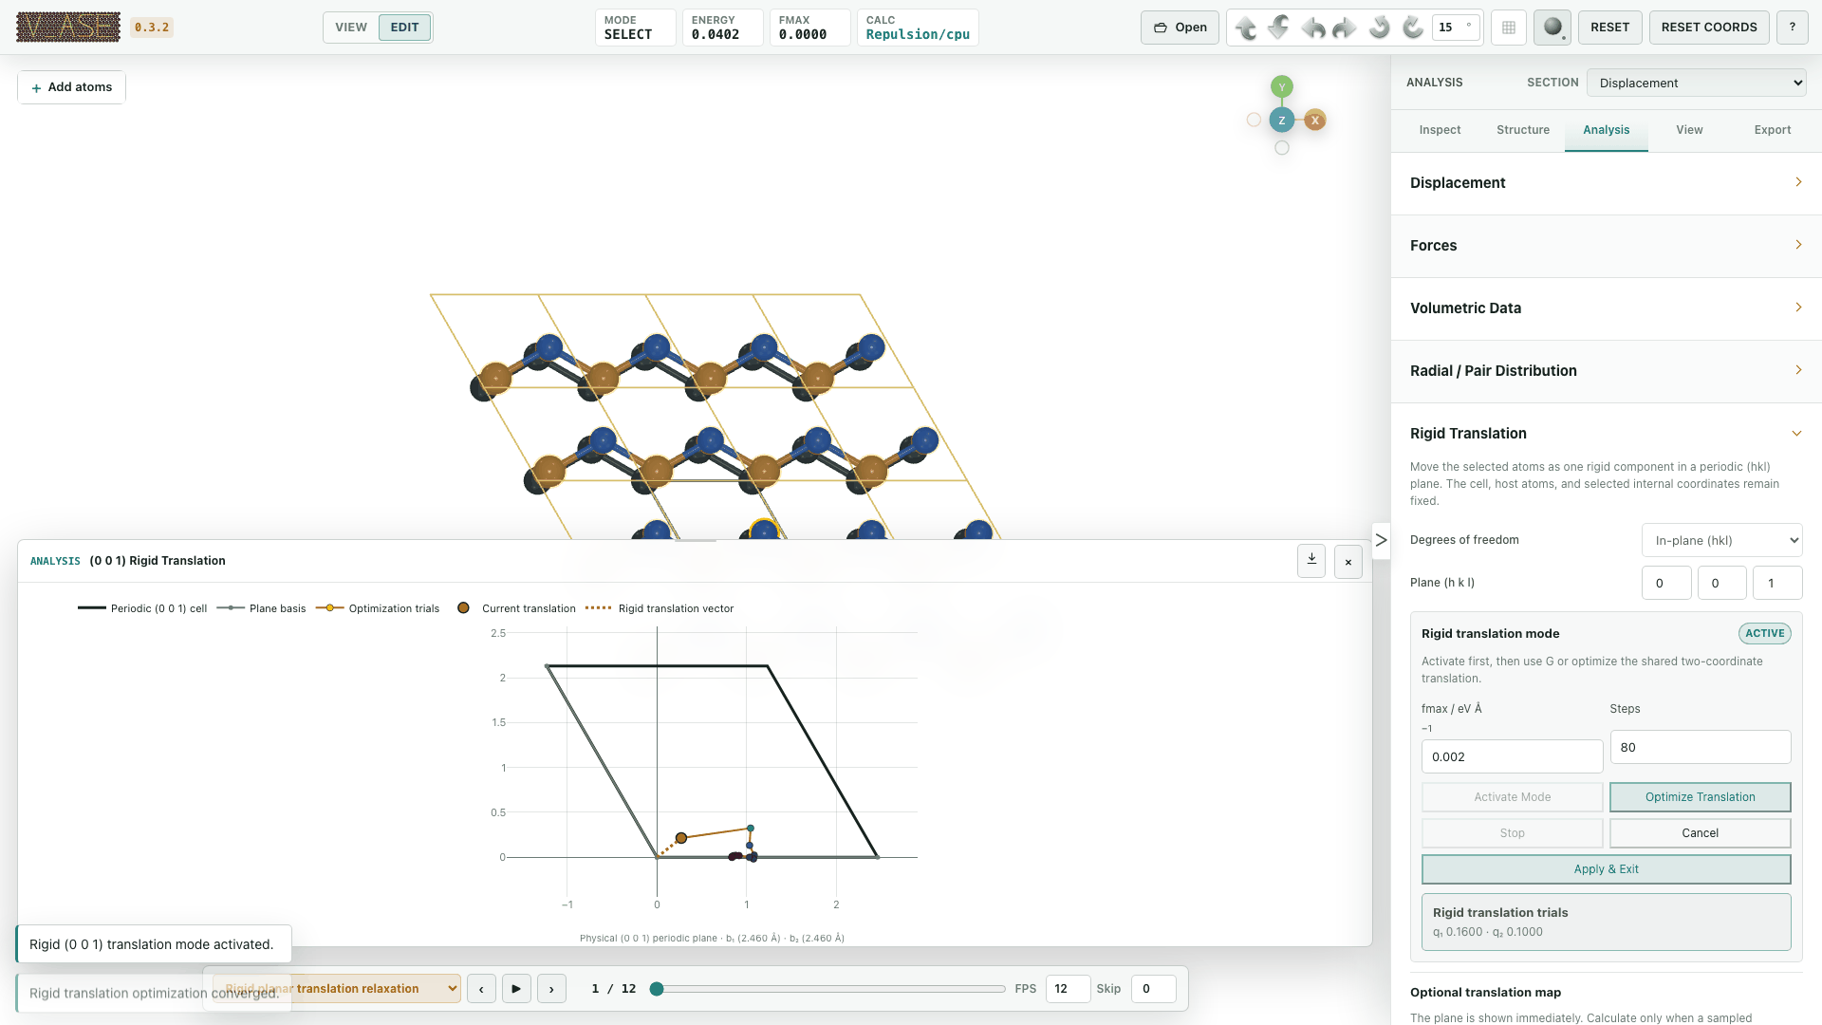Click Apply & Exit button
Viewport: 1822px width, 1025px height.
tap(1606, 869)
